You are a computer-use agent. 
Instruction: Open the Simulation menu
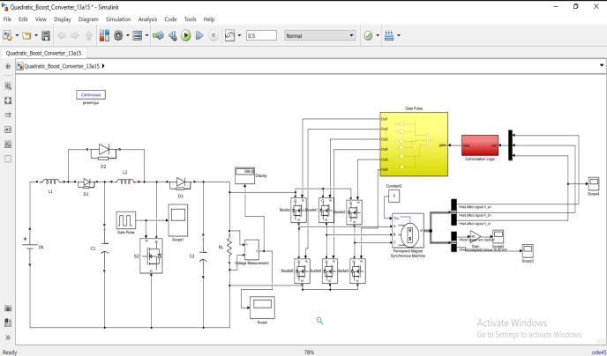[x=118, y=19]
